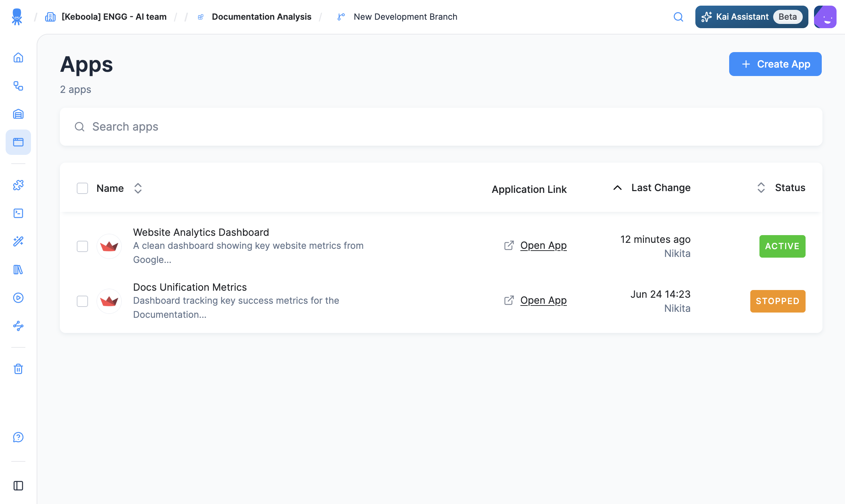The image size is (845, 504).
Task: Open the [Keboola] ENGG - AI team breadcrumb
Action: (114, 17)
